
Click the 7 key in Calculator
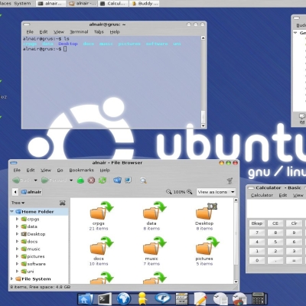[257, 233]
